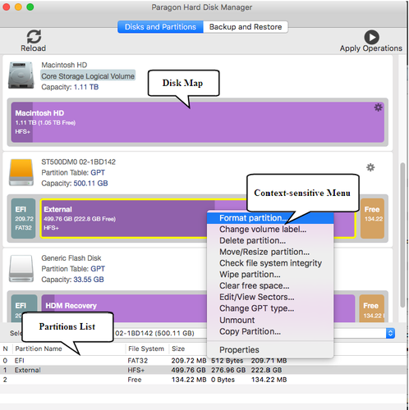Choose Change GPT type... menu item

270,308
